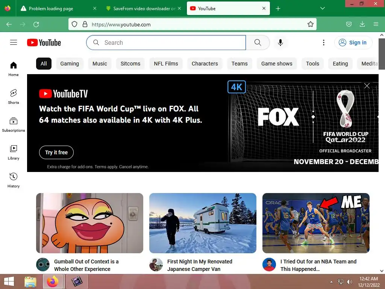
Task: Open the NBA tryout channel avatar
Action: coord(269,265)
